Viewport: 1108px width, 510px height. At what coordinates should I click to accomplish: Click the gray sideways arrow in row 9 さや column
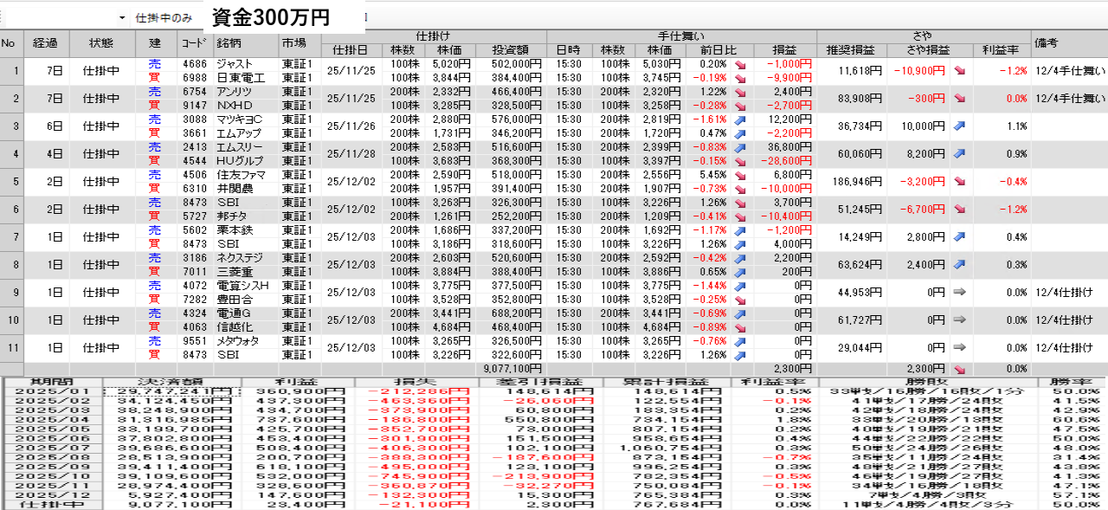960,292
